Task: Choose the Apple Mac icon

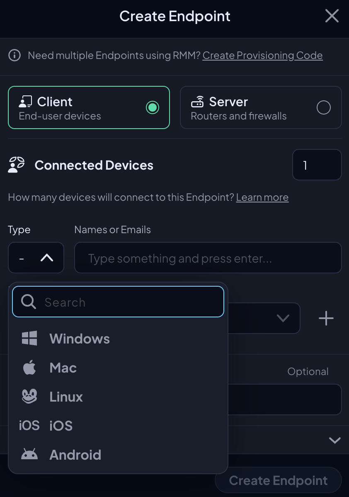Action: coord(29,368)
